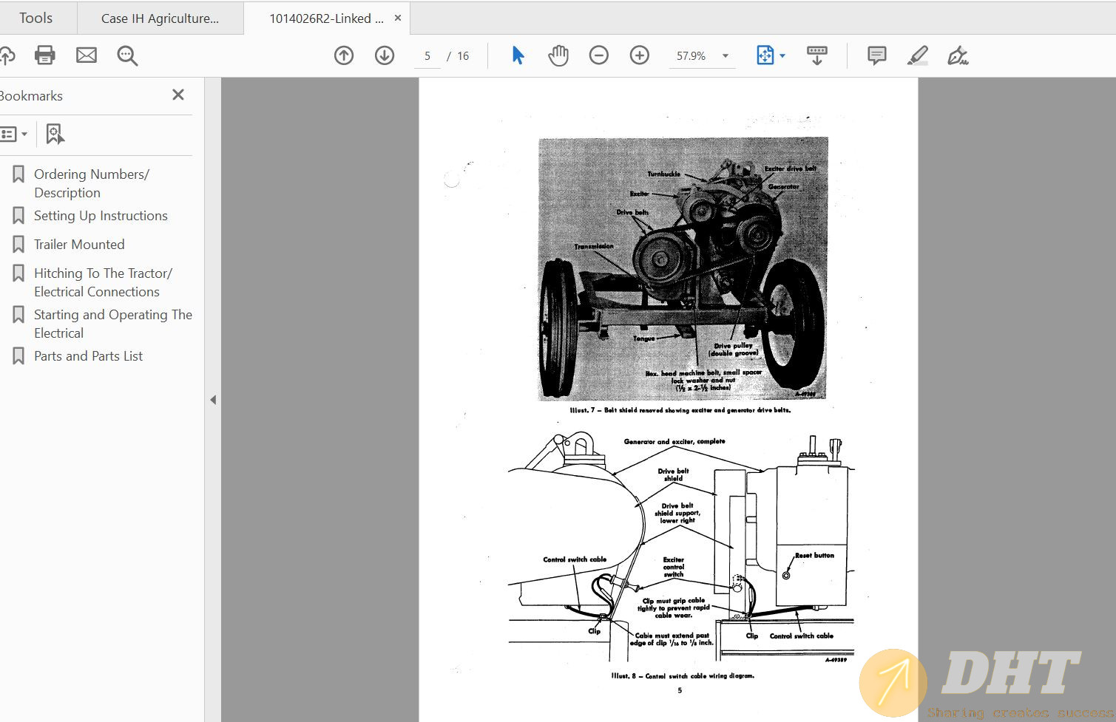
Task: Click the 57.9% zoom value field
Action: pyautogui.click(x=691, y=55)
